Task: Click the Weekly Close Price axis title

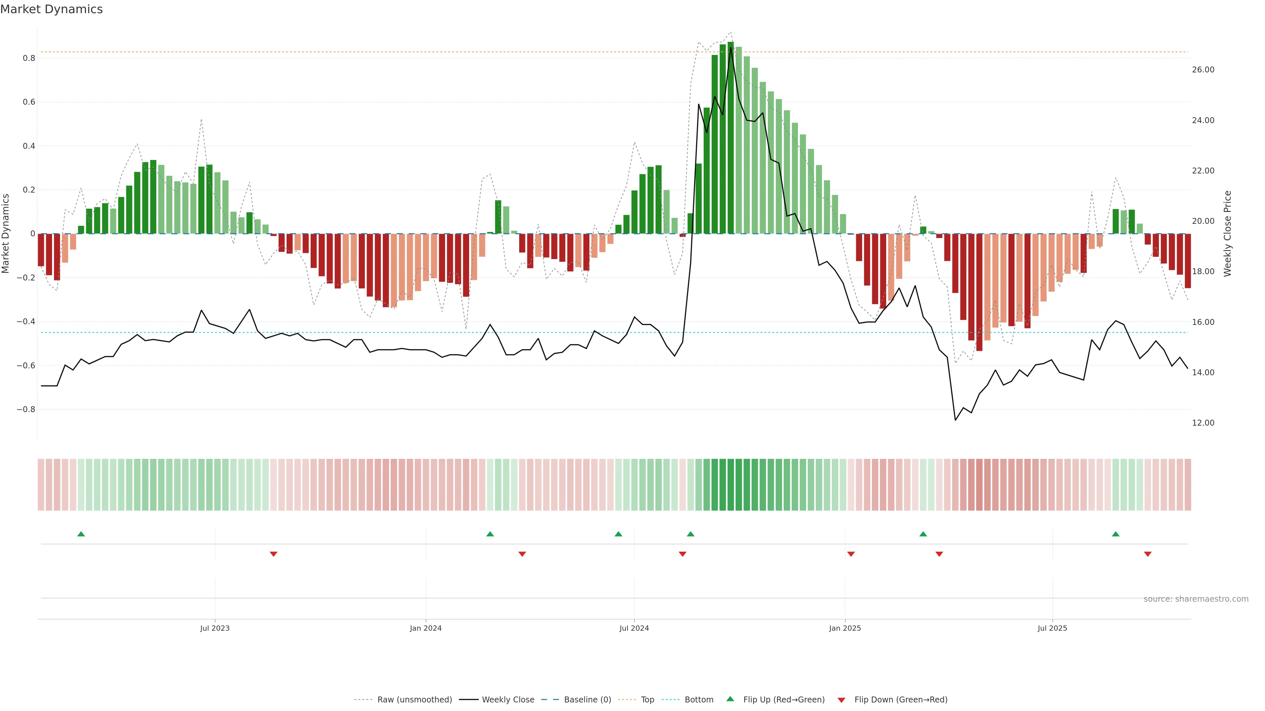Action: (1227, 234)
